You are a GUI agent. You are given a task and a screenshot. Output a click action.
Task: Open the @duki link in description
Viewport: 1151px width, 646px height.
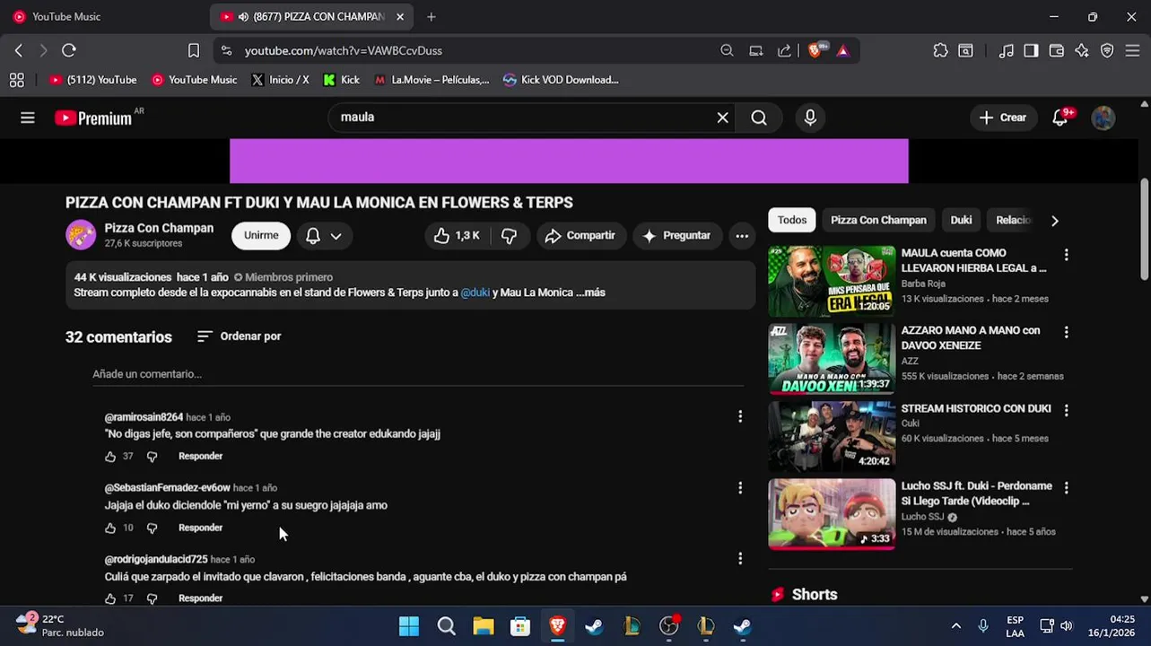pos(475,292)
